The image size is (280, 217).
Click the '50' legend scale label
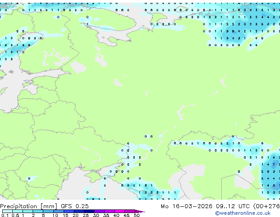click(x=136, y=215)
